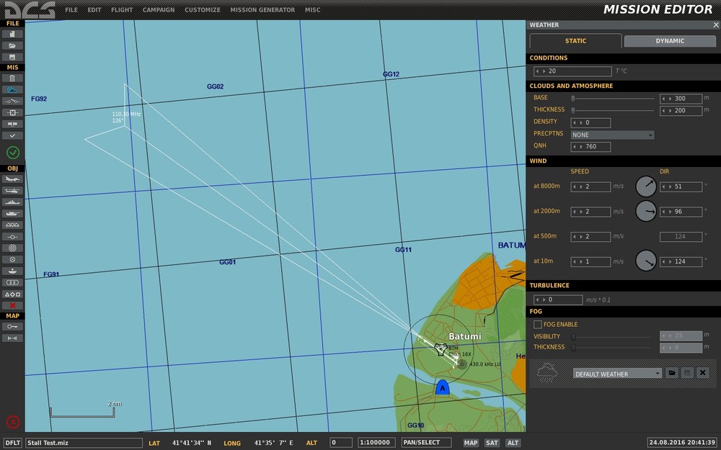721x450 pixels.
Task: Save mission using the floppy disk icon
Action: 13,57
